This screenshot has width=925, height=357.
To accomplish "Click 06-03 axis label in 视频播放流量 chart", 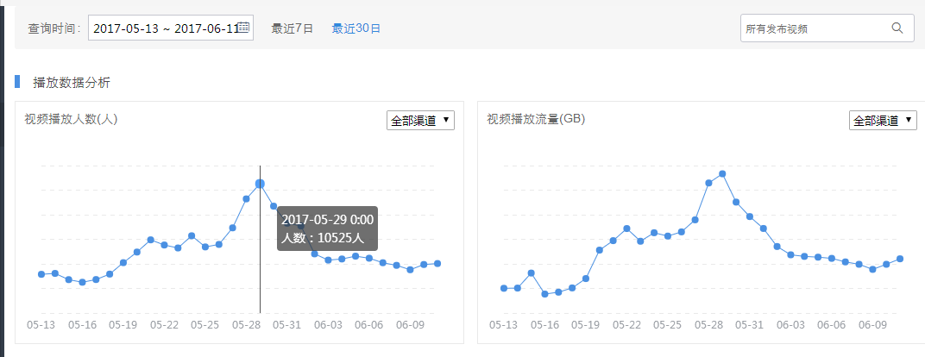I will point(790,325).
